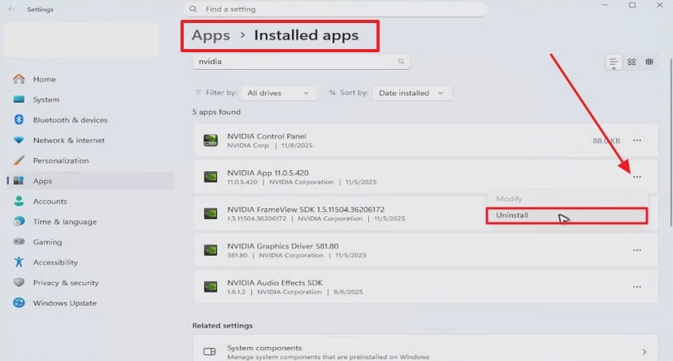673x361 pixels.
Task: Select the NVIDIA Audio Effects SDK text
Action: (x=275, y=283)
